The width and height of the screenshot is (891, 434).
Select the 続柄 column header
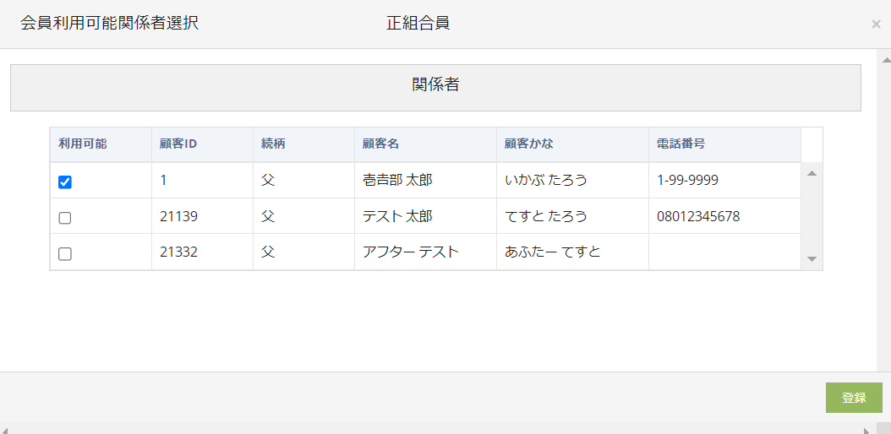point(273,144)
